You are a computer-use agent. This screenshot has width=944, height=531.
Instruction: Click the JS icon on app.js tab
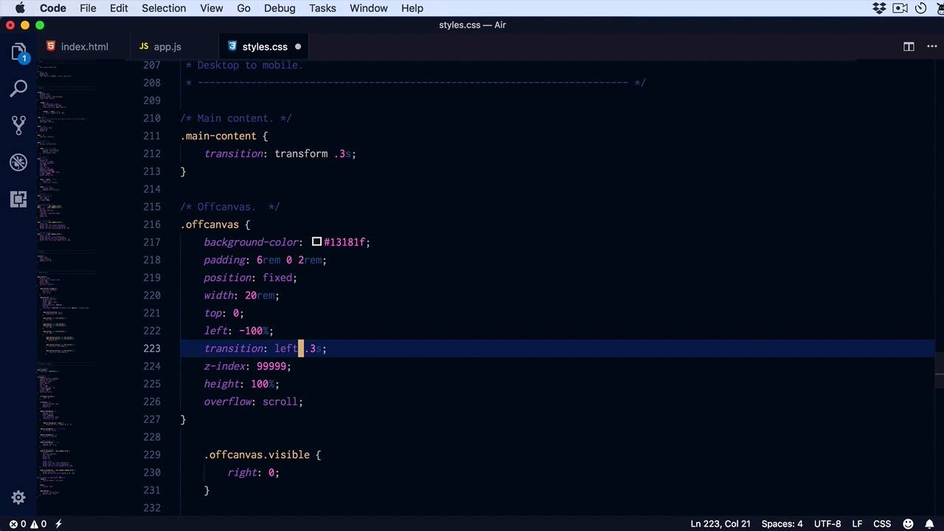pyautogui.click(x=144, y=46)
